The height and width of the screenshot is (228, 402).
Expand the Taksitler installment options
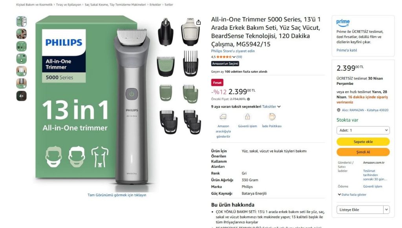tap(271, 107)
